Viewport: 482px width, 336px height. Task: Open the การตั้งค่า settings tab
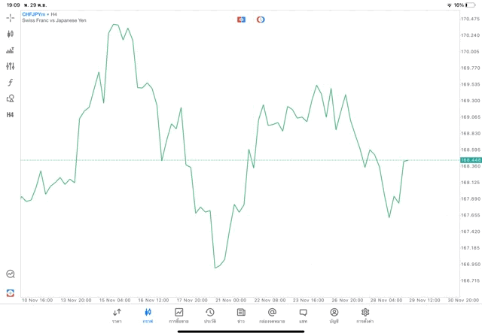[365, 316]
